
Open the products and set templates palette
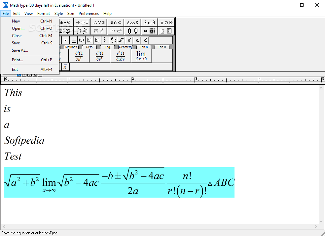pyautogui.click(x=132, y=31)
